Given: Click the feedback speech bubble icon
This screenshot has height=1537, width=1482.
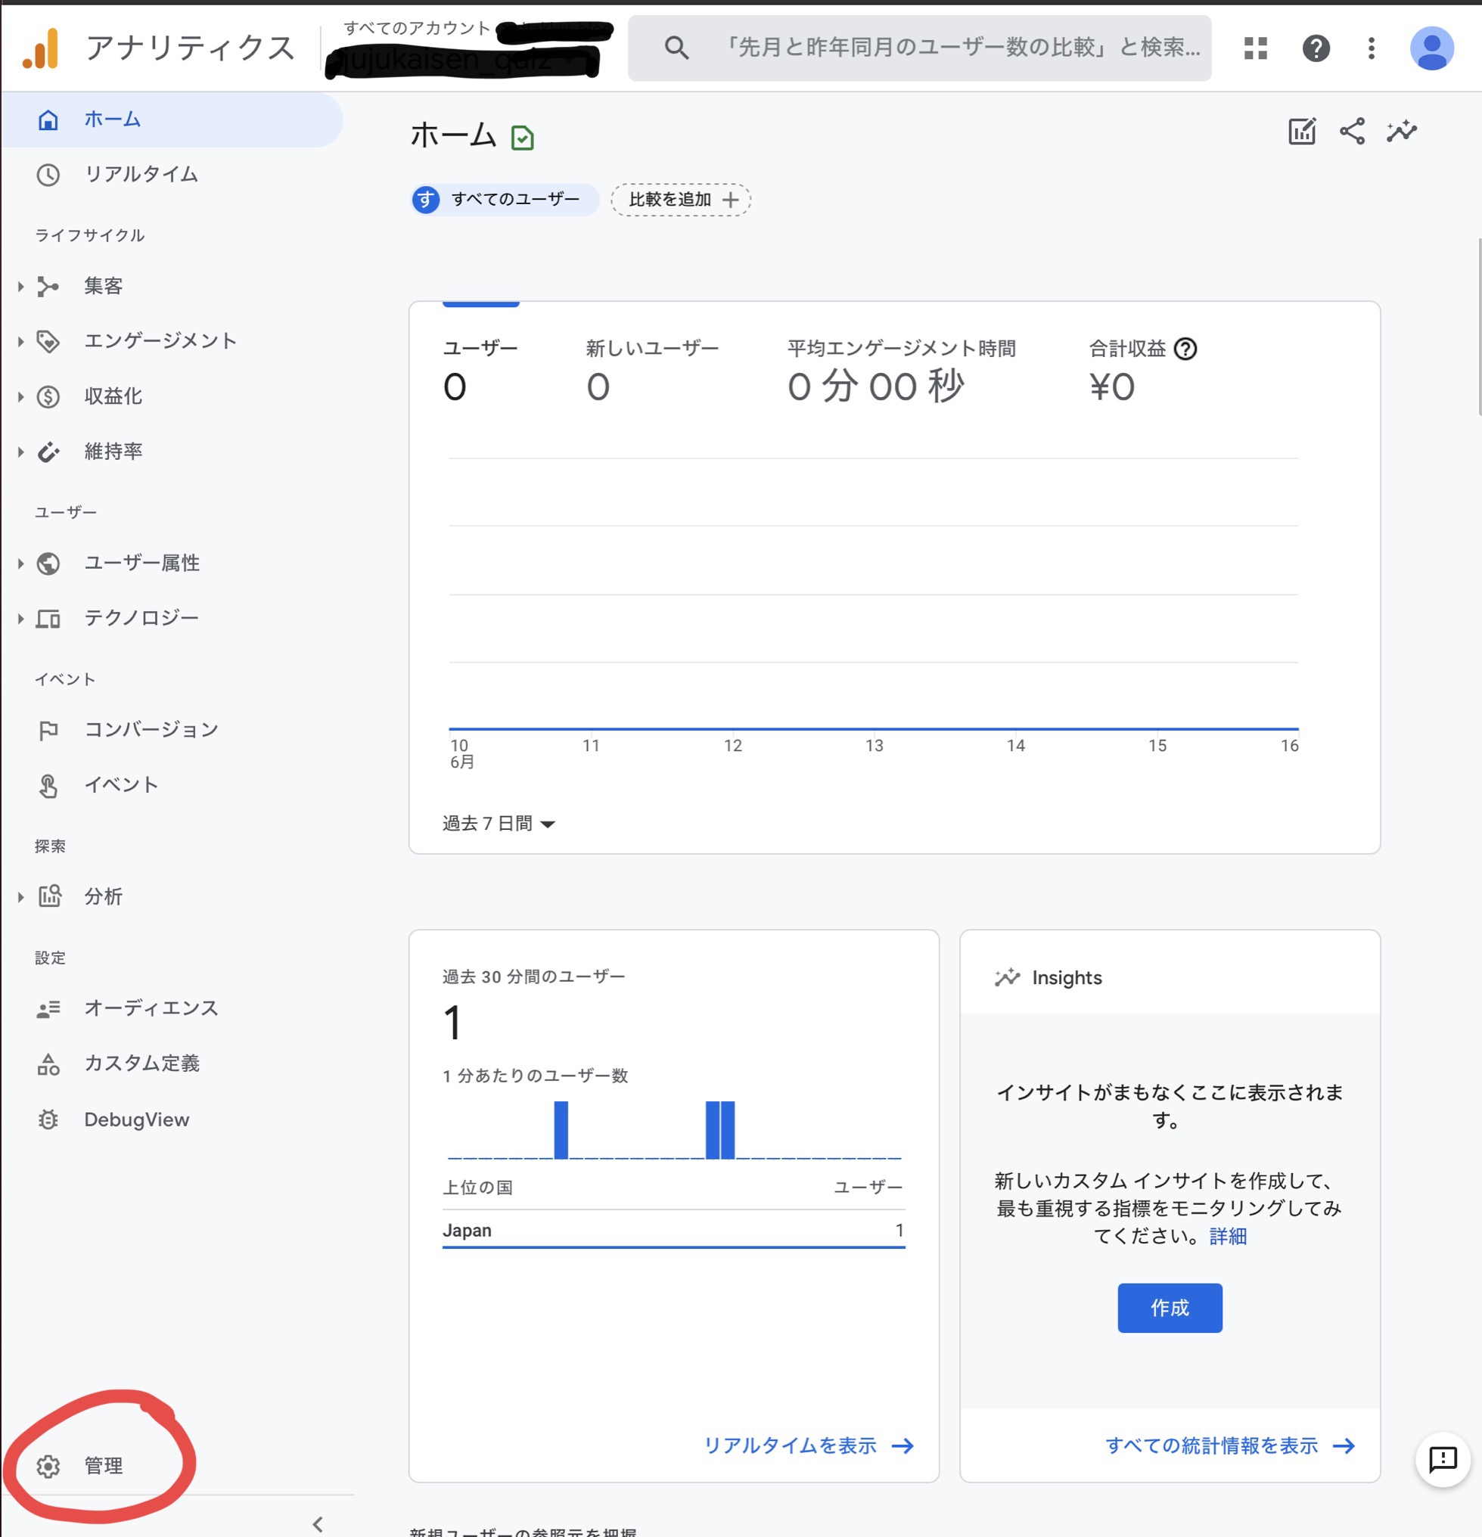Looking at the screenshot, I should point(1442,1459).
